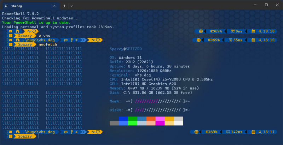Image resolution: width=283 pixels, height=145 pixels.
Task: Click the Windows logo beside the neofetch command
Action: 11,45
